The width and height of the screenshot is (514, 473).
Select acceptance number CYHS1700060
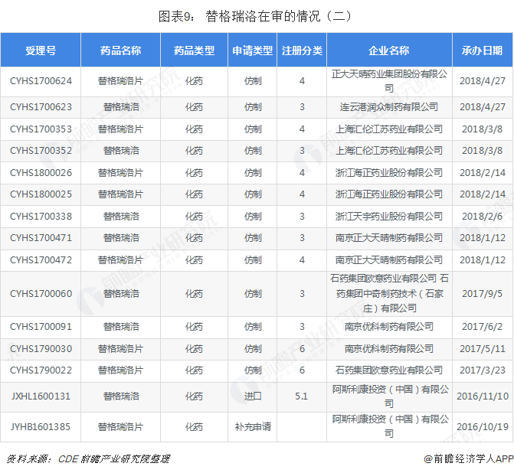pos(41,293)
